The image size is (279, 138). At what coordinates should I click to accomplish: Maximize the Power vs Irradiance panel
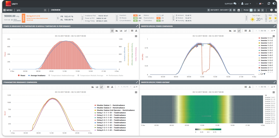[x=137, y=26]
